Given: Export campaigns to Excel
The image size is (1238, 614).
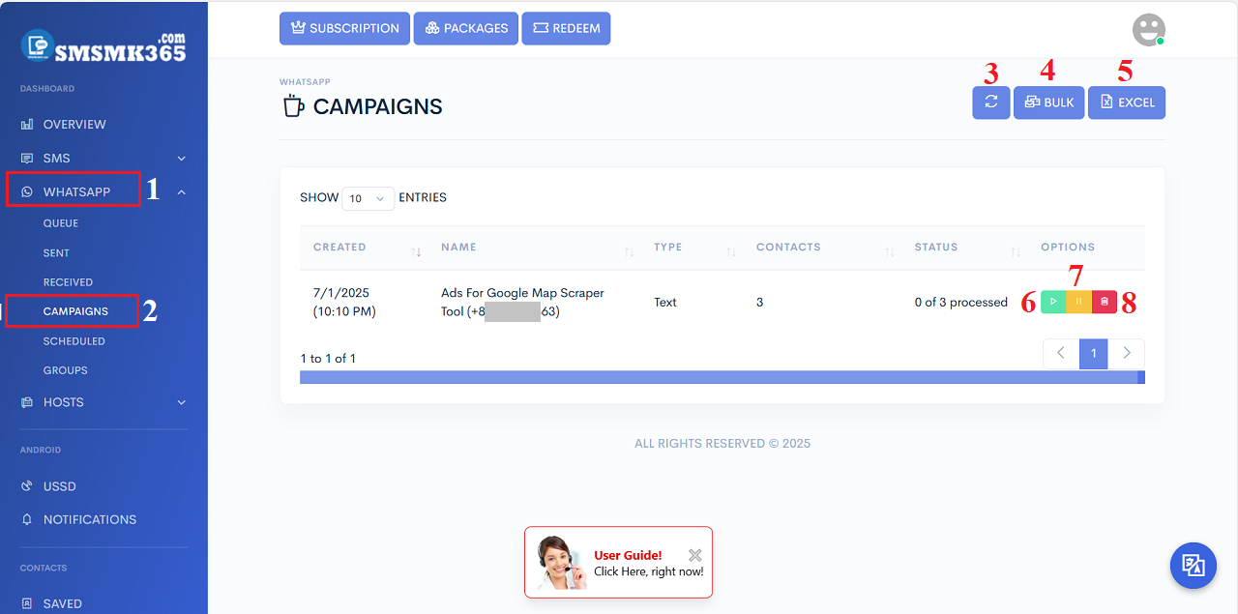Looking at the screenshot, I should 1127,102.
